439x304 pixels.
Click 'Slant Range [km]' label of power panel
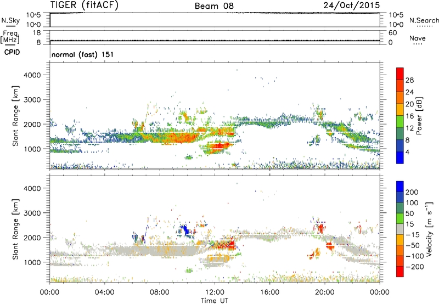[15, 116]
